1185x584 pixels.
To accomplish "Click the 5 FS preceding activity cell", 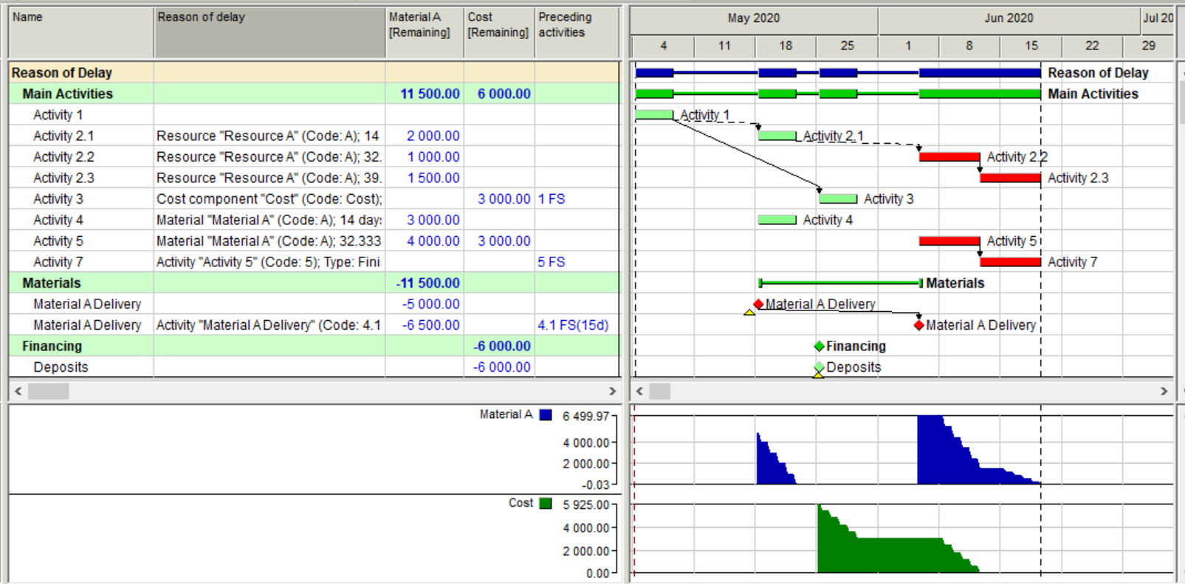I will 577,262.
